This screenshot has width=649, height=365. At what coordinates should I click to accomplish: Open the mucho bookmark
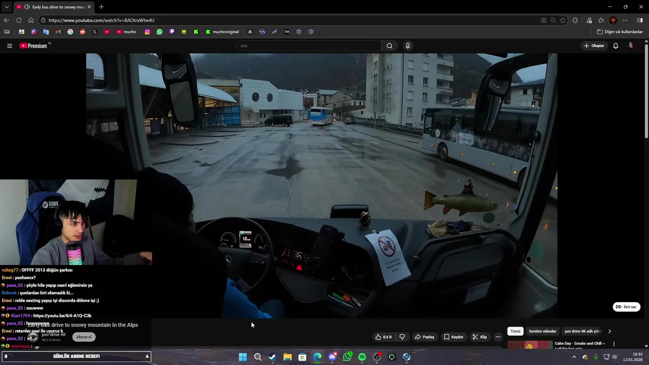click(126, 31)
